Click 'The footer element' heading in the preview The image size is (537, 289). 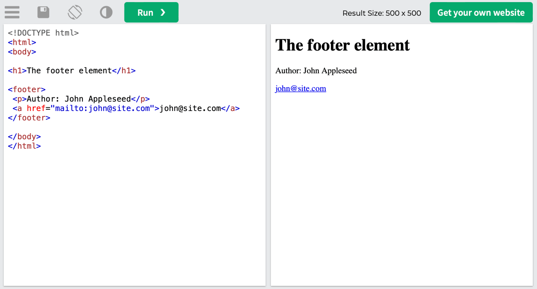[x=342, y=45]
